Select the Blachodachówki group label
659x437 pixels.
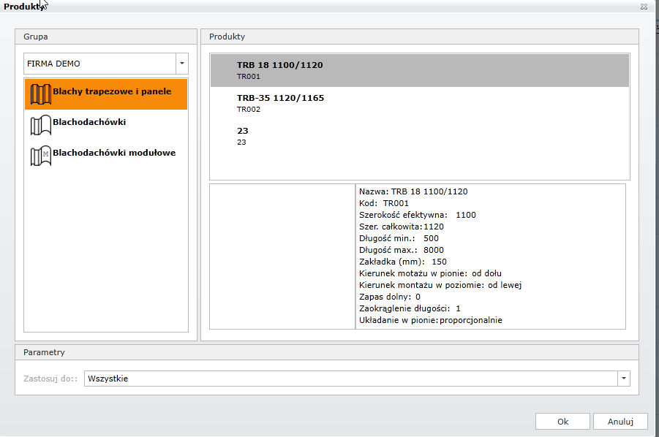[x=89, y=122]
